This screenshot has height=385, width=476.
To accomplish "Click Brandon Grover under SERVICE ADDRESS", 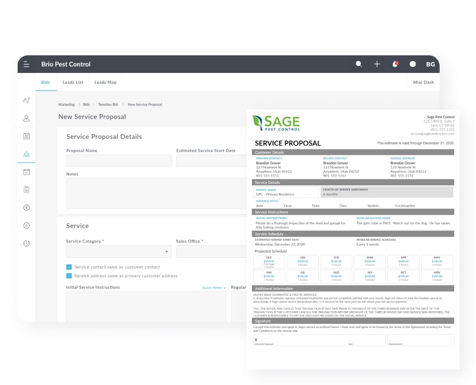I will (x=403, y=163).
